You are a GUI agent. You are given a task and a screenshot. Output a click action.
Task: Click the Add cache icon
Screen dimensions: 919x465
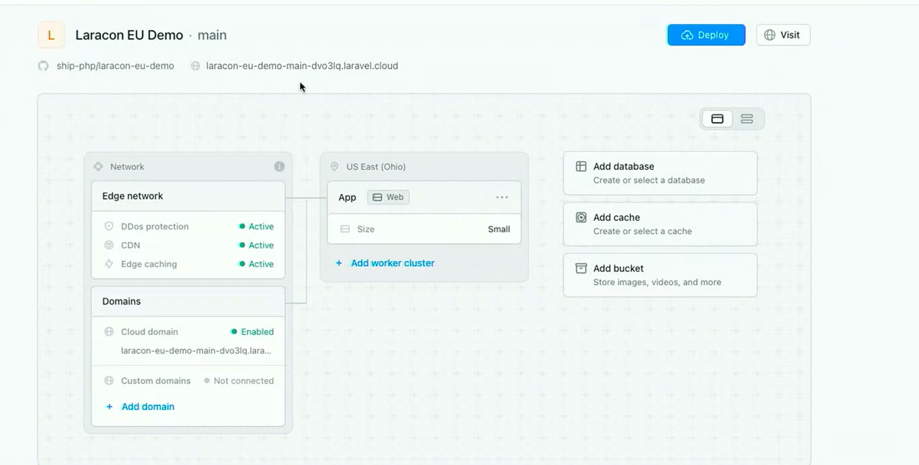pos(581,217)
